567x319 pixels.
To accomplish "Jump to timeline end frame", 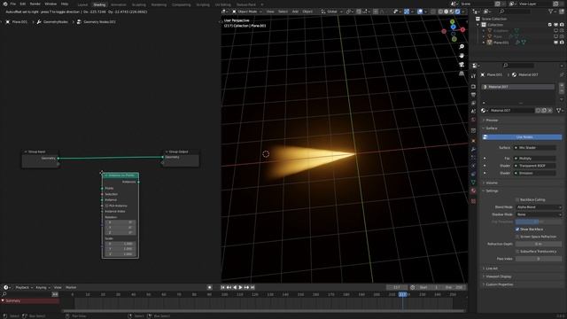I will click(x=252, y=287).
